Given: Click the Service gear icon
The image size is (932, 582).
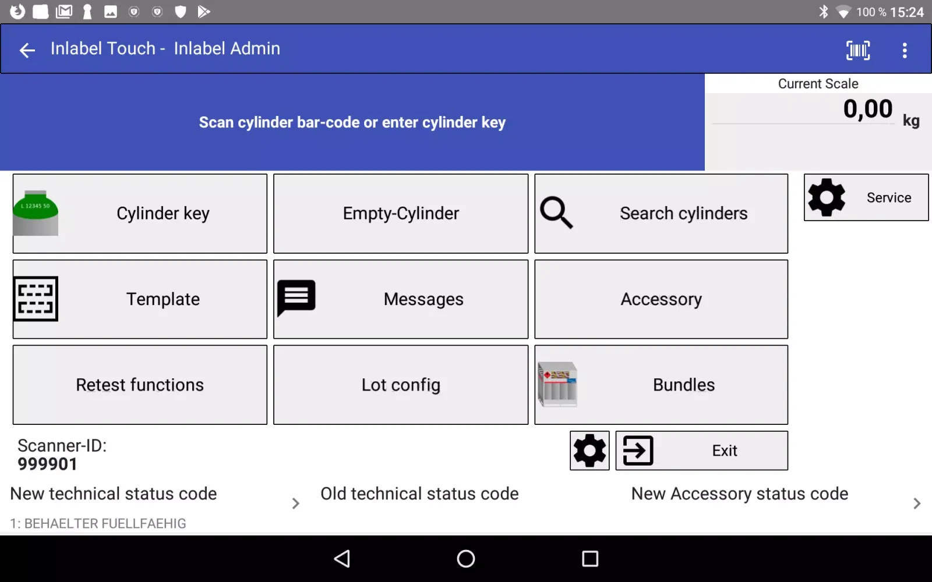Looking at the screenshot, I should pos(827,197).
